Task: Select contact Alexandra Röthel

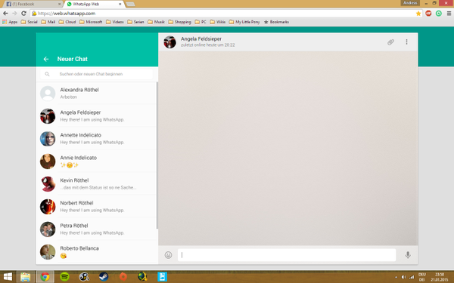Action: tap(97, 94)
